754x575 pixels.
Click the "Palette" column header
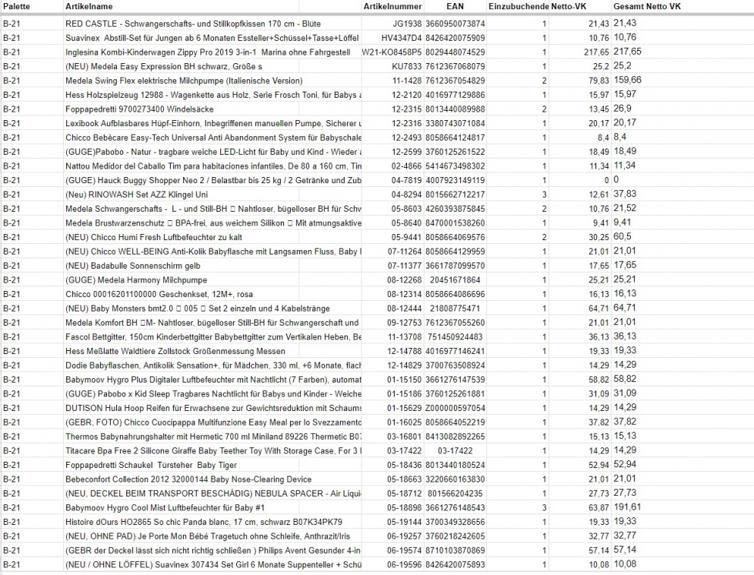pos(16,6)
